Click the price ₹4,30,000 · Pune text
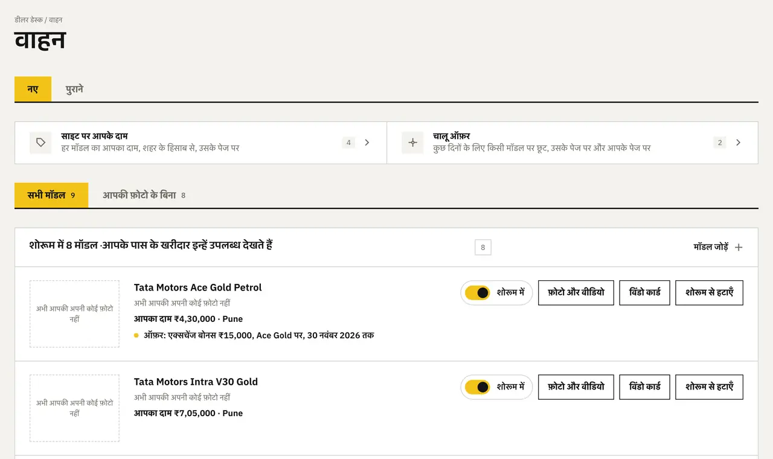This screenshot has width=773, height=459. click(188, 319)
